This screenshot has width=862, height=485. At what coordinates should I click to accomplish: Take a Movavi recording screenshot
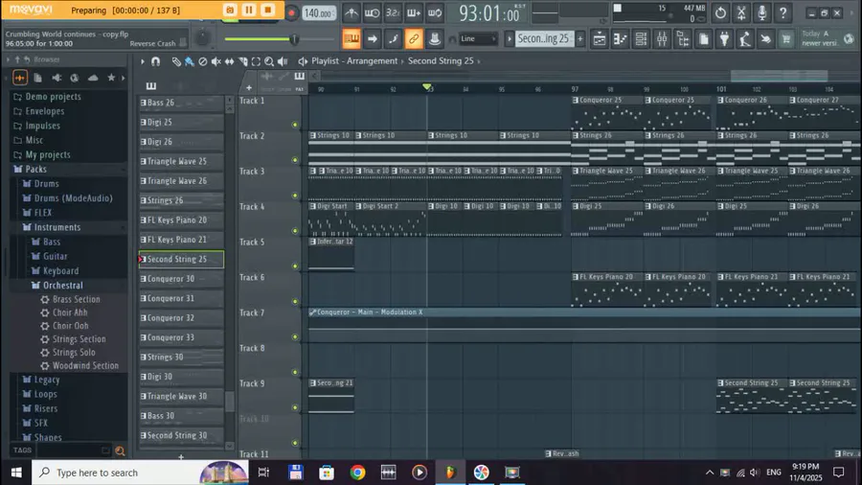[x=230, y=10]
